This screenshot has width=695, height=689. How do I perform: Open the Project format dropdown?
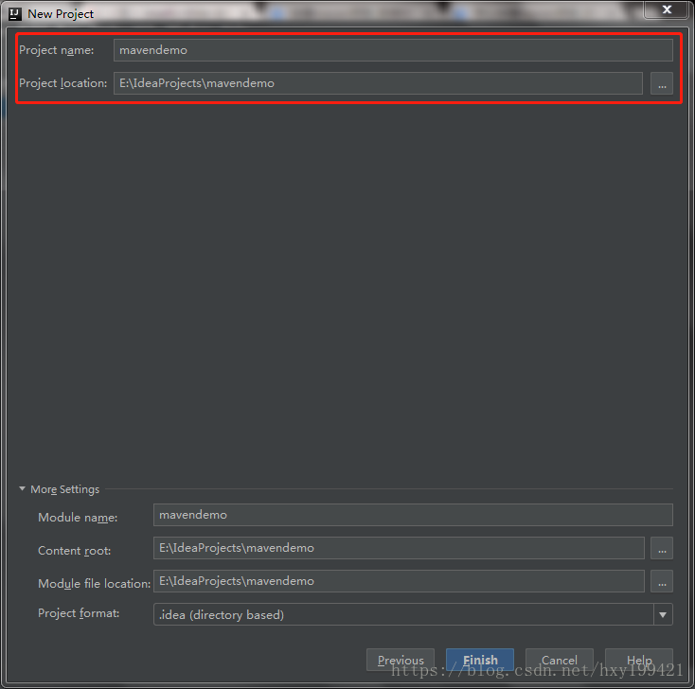[x=413, y=614]
